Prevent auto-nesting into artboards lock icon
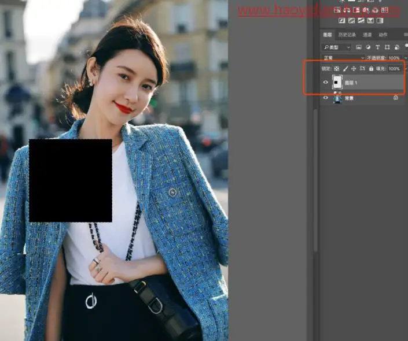Image resolution: width=408 pixels, height=341 pixels. tap(362, 69)
